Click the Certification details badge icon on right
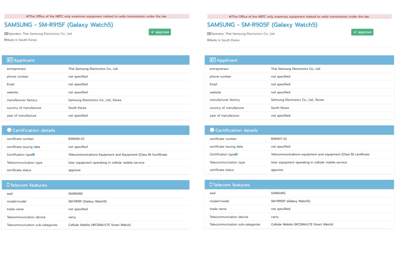This screenshot has width=406, height=270. (x=212, y=130)
